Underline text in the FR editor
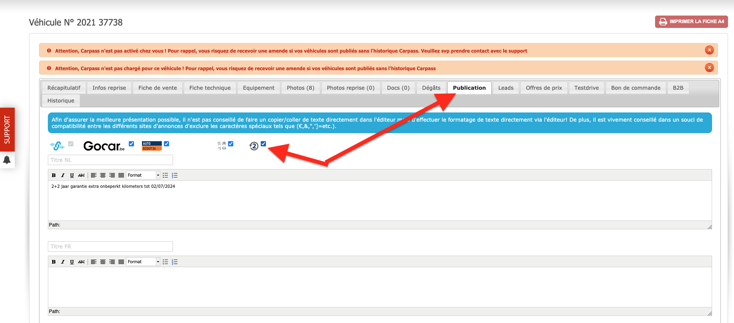Image resolution: width=734 pixels, height=323 pixels. click(x=72, y=262)
